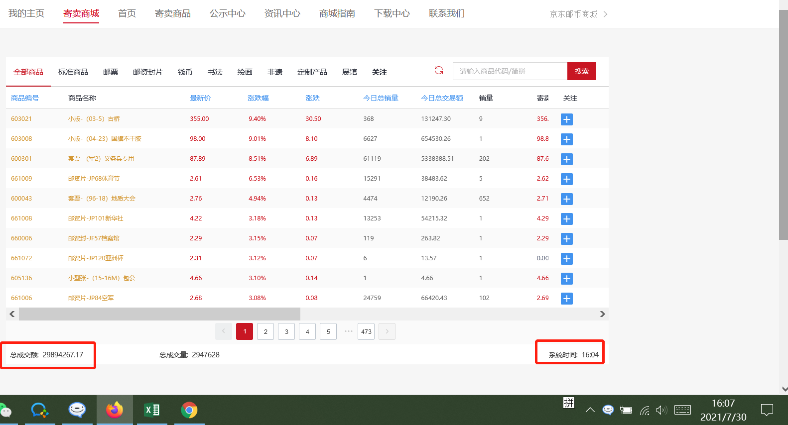The width and height of the screenshot is (788, 425).
Task: Open Google Chrome from the taskbar
Action: [x=189, y=410]
